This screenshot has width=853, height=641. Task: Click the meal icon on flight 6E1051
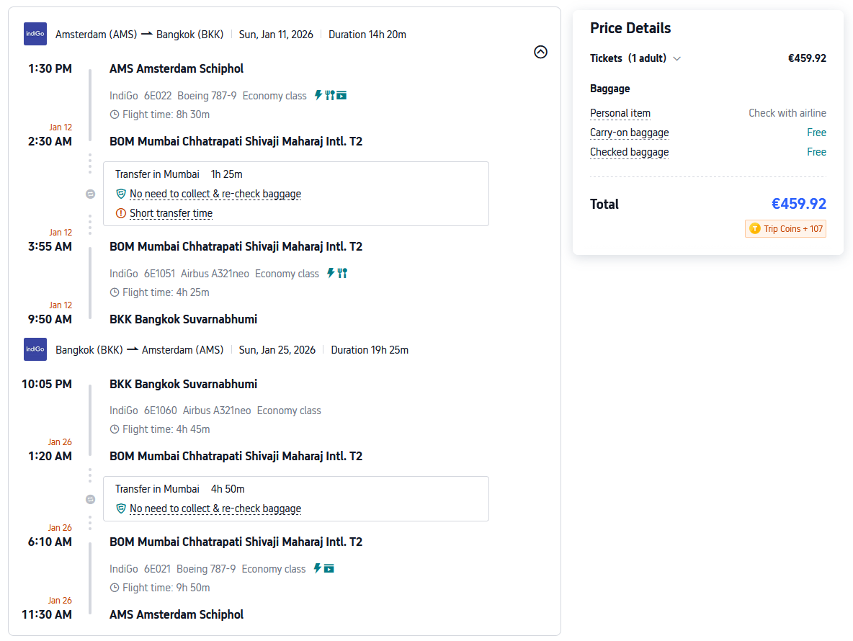click(x=342, y=273)
